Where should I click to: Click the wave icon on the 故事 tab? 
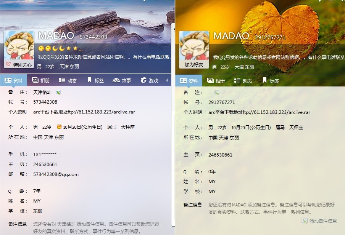115,80
